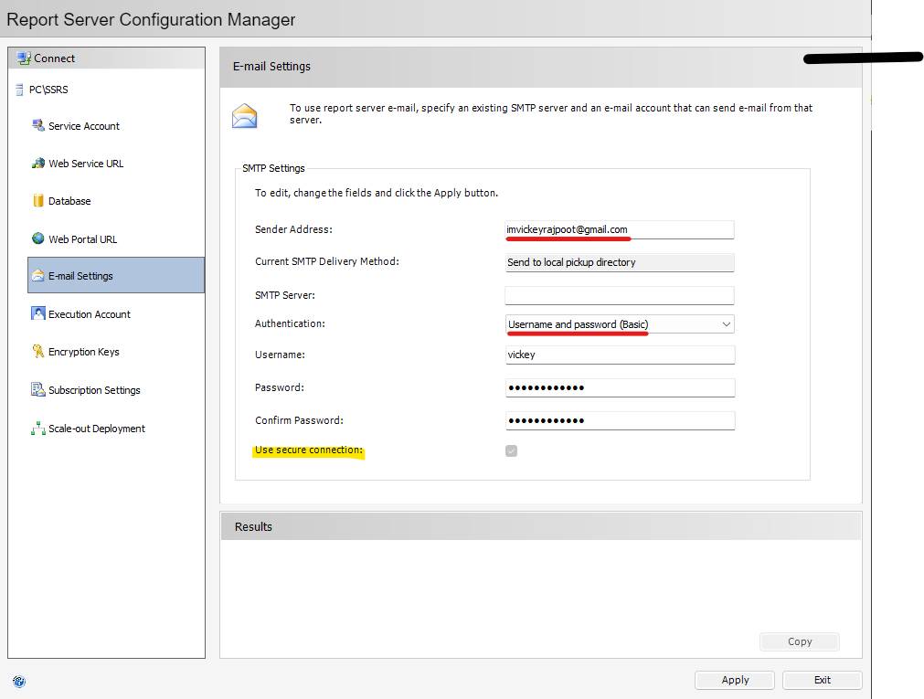Click the Sender Address field
Viewport: 924px width, 699px height.
click(x=620, y=230)
